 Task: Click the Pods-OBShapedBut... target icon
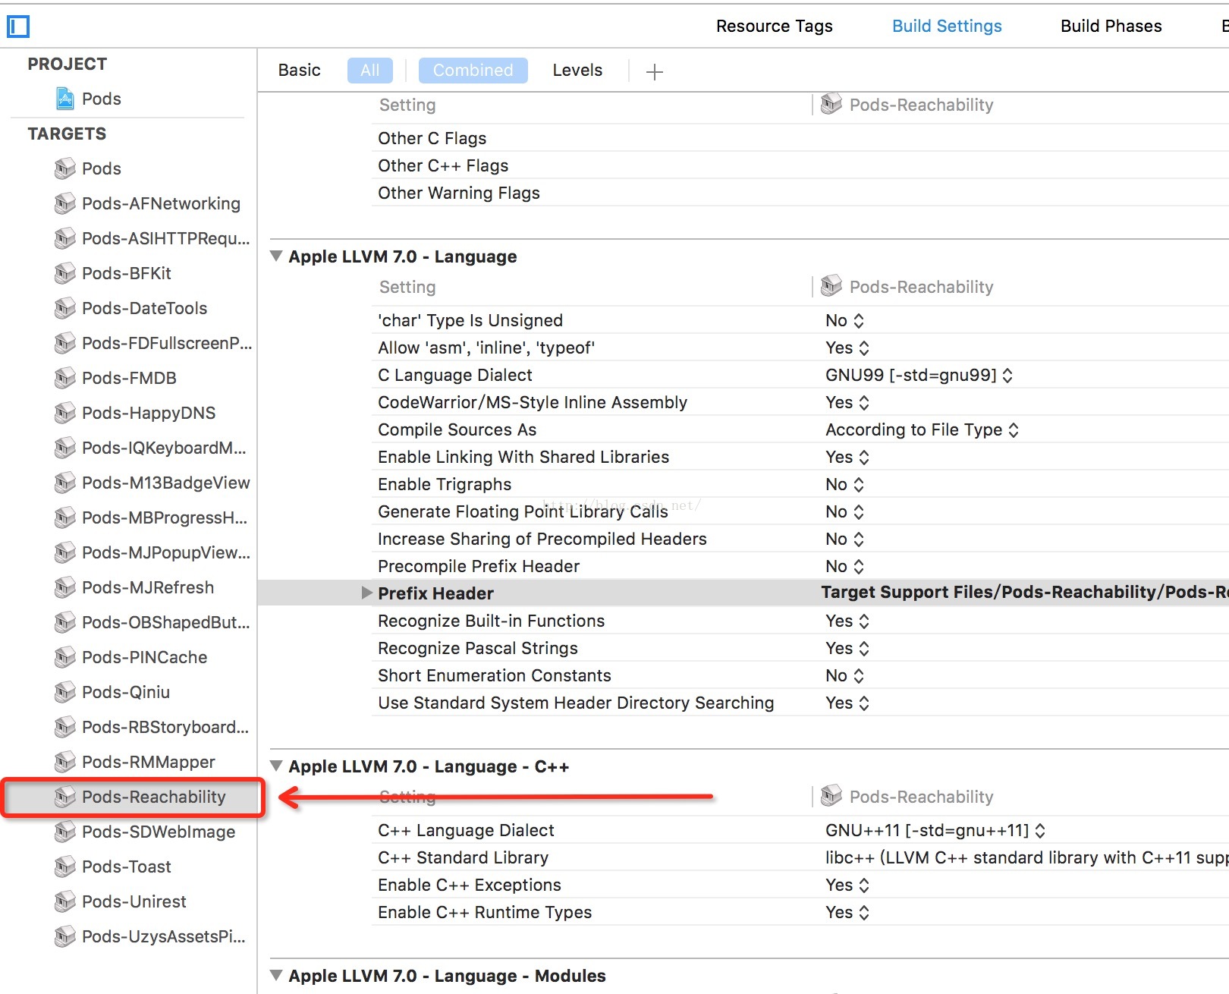click(x=65, y=622)
